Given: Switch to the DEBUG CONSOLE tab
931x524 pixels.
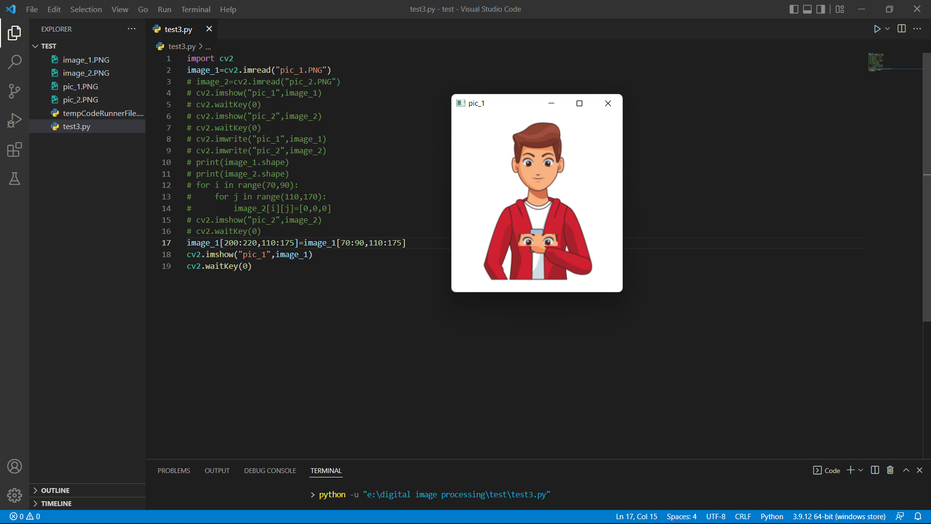Looking at the screenshot, I should (270, 471).
